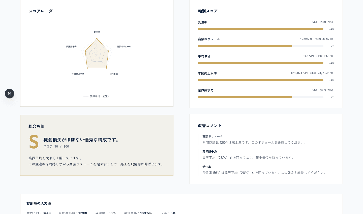Select the 商談ボリューム score progress bar

pos(261,46)
